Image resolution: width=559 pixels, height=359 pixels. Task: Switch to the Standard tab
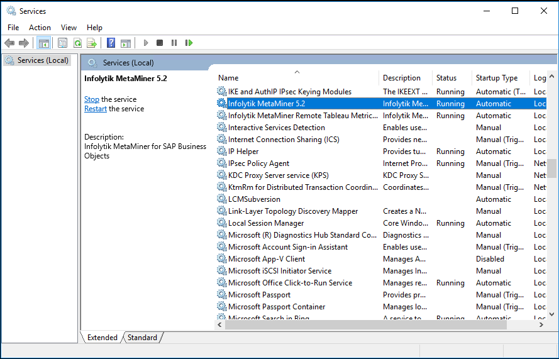coord(142,337)
